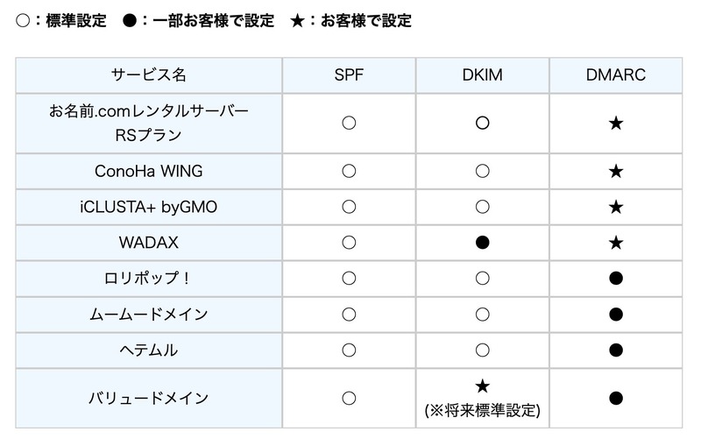Click the お名前.comレンタルサーバー RSプラン cell
The width and height of the screenshot is (701, 446).
click(149, 124)
